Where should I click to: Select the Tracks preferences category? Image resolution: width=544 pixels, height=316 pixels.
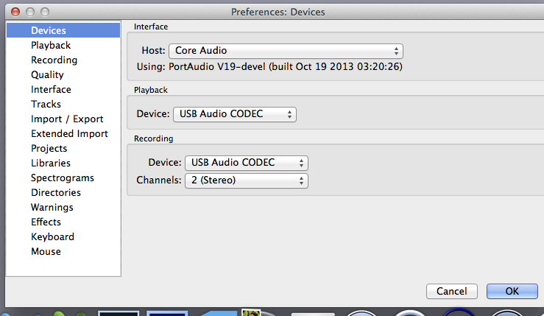pyautogui.click(x=46, y=104)
